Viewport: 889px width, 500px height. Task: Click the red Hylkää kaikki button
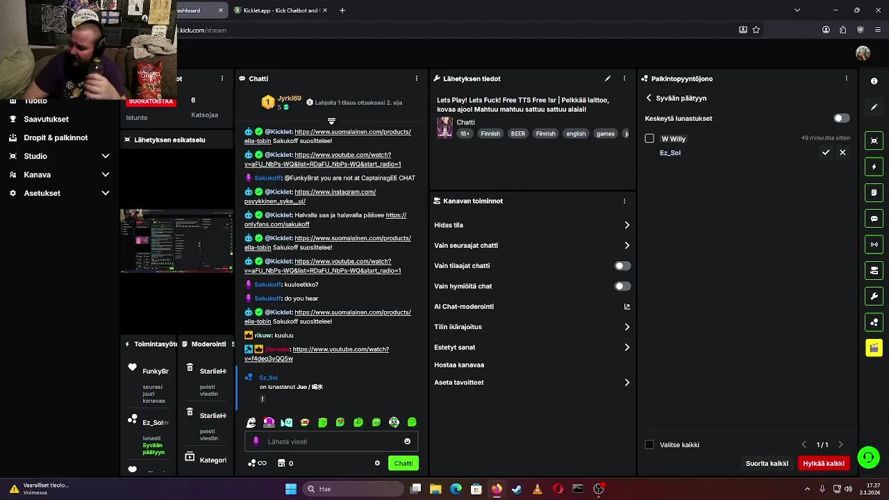click(824, 463)
